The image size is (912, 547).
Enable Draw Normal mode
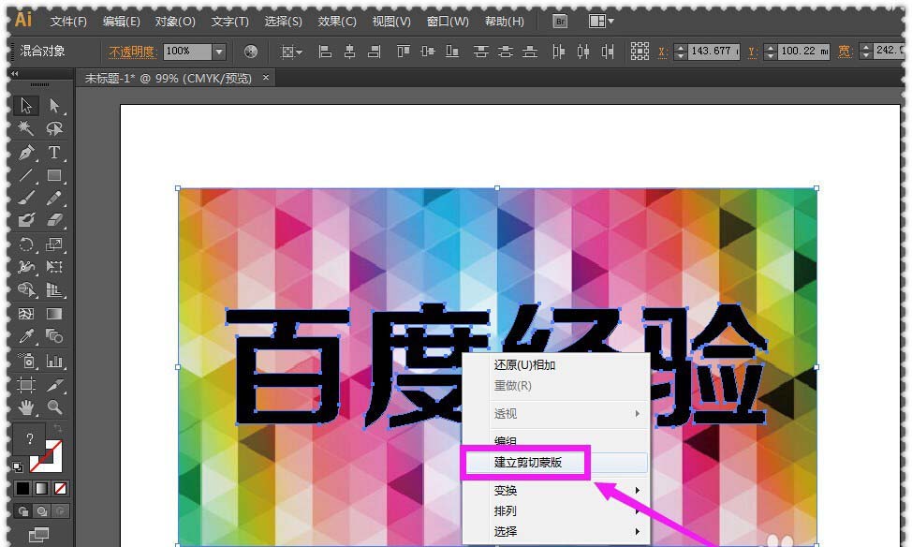23,510
